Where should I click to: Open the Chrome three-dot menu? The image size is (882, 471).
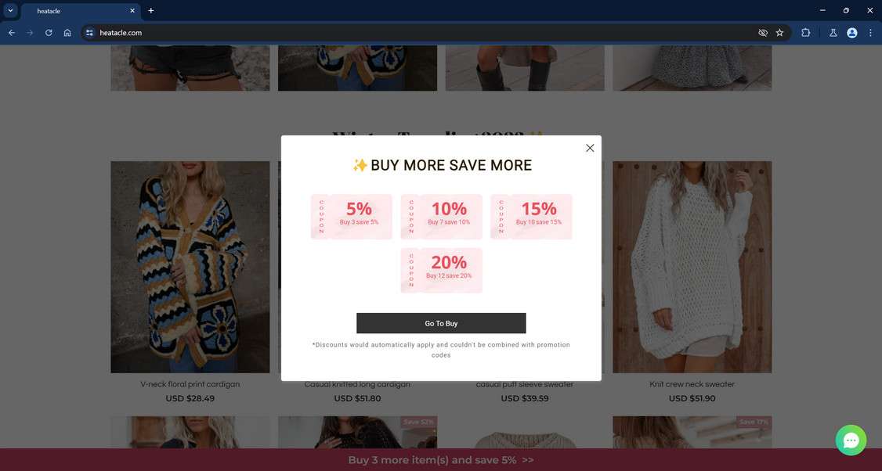[870, 33]
